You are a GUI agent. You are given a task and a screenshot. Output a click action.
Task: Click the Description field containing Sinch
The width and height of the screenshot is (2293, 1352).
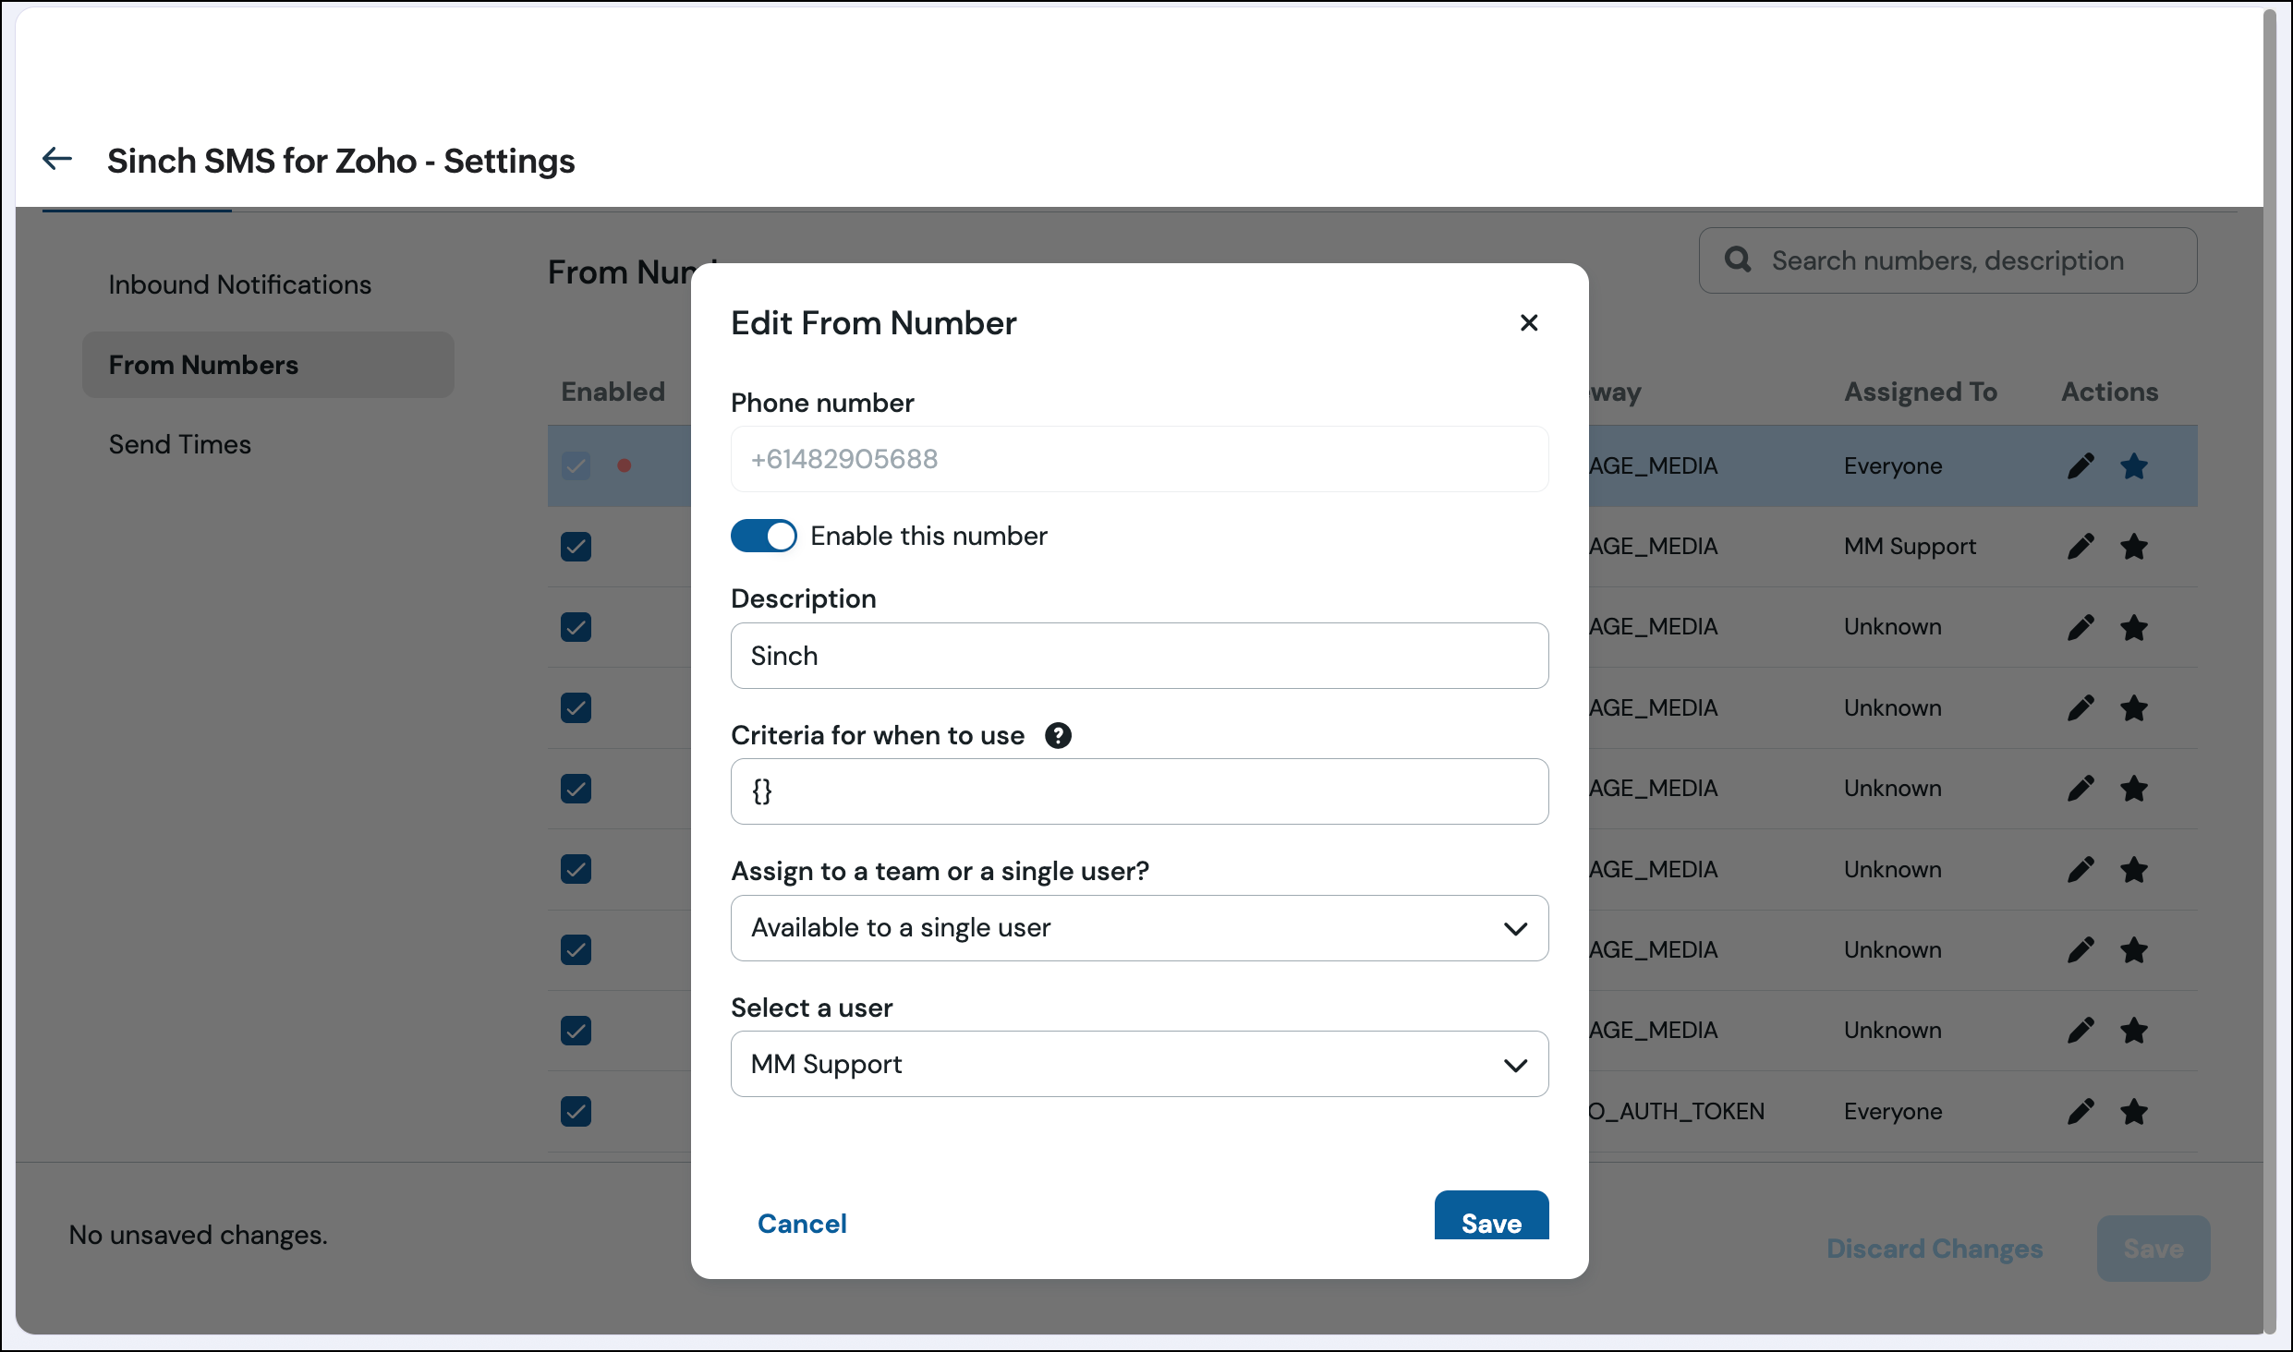(1139, 656)
